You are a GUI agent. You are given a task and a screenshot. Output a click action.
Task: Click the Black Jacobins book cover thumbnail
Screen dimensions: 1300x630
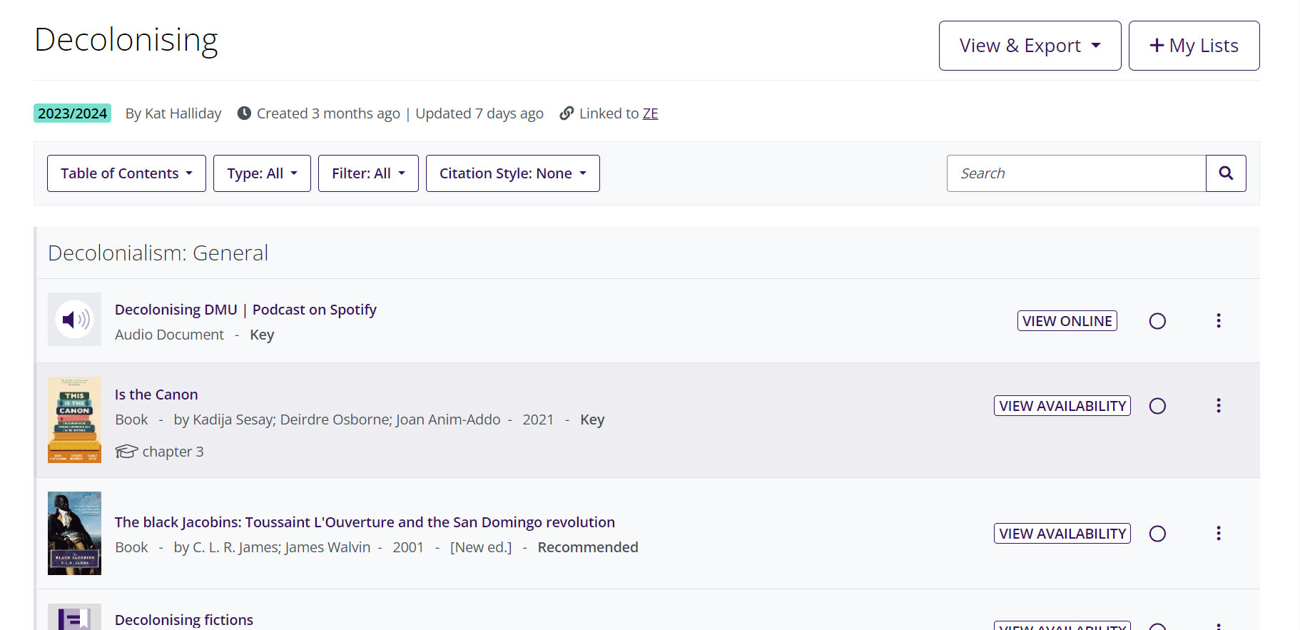74,533
